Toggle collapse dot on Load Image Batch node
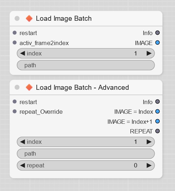Viewport: 175px width, 191px height. pyautogui.click(x=17, y=18)
